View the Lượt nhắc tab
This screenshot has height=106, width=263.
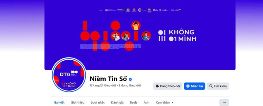98,102
